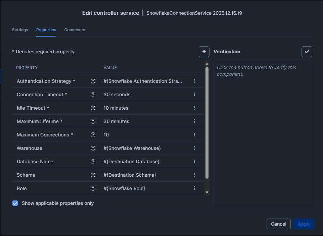Image resolution: width=323 pixels, height=236 pixels.
Task: Open the three-dot menu for Idle Timeout
Action: (194, 108)
